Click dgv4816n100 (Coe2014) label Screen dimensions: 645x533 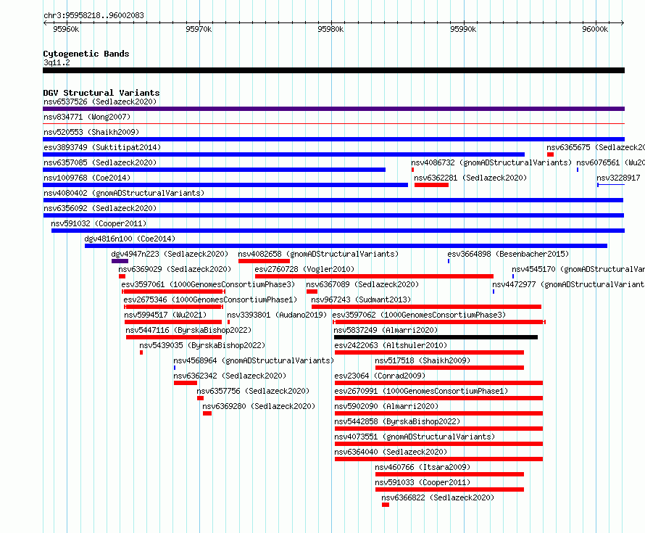(130, 239)
